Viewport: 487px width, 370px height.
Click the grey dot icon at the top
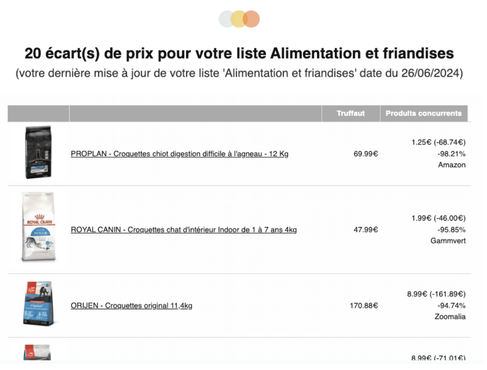226,18
